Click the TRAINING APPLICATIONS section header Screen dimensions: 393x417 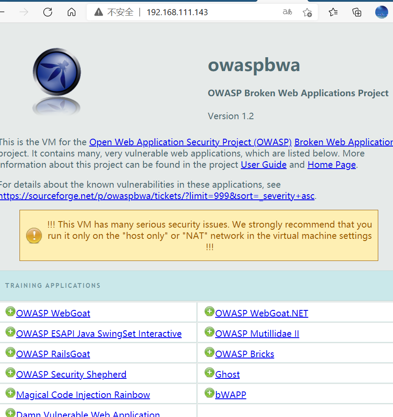tap(53, 286)
